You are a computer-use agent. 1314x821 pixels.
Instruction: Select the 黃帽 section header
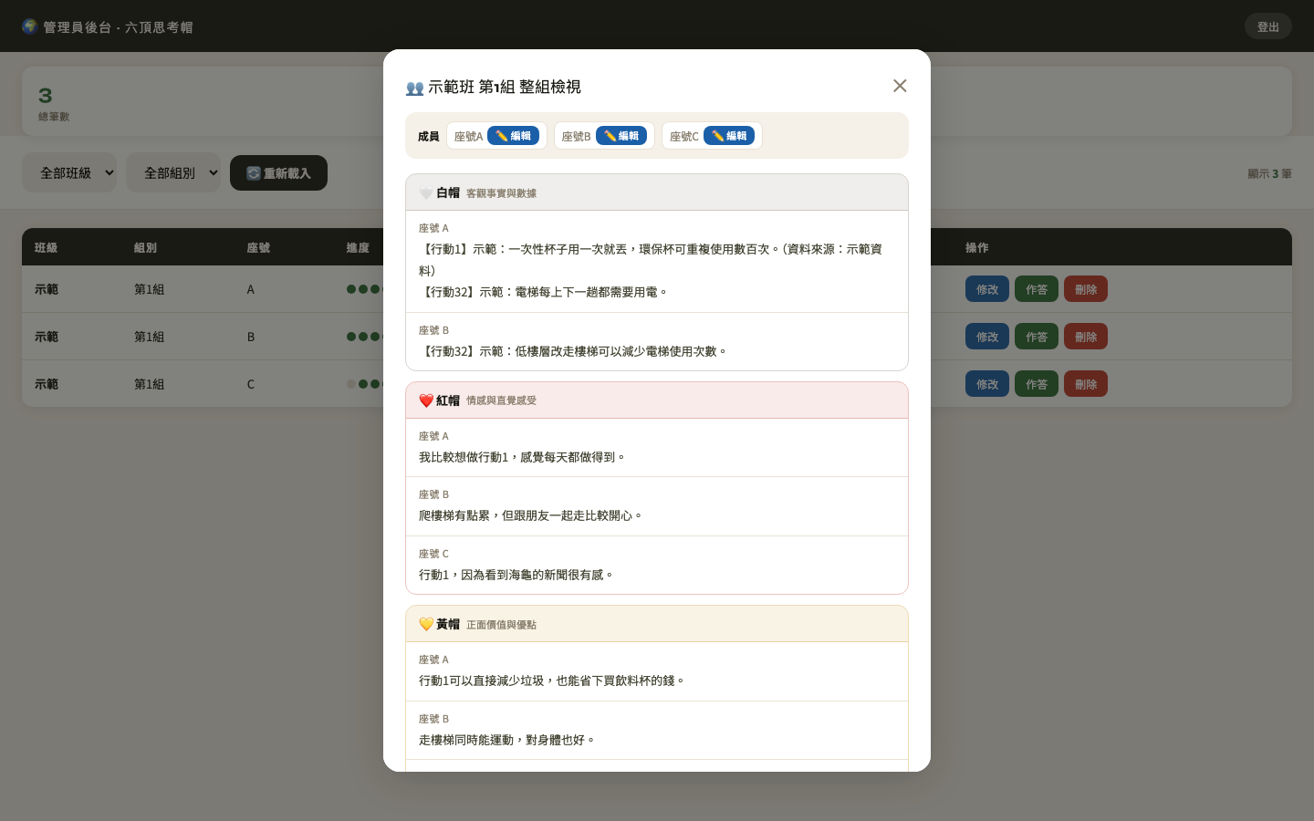(x=657, y=624)
